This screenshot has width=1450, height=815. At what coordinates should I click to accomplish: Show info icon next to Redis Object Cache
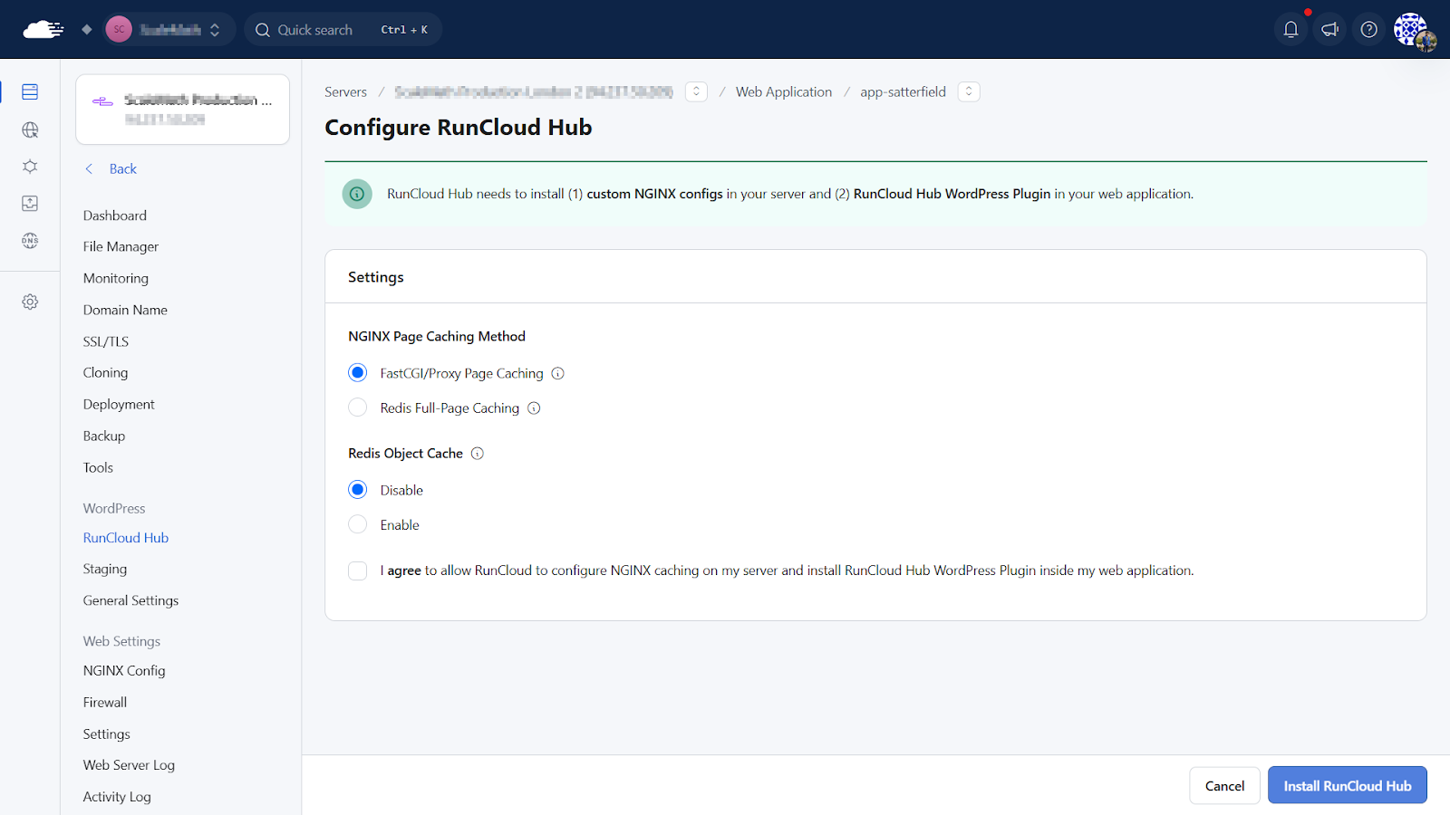coord(478,454)
